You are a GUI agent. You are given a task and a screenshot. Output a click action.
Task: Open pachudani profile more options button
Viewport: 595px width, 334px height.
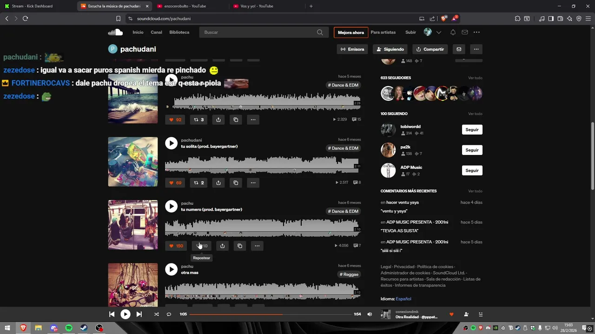pos(476,49)
